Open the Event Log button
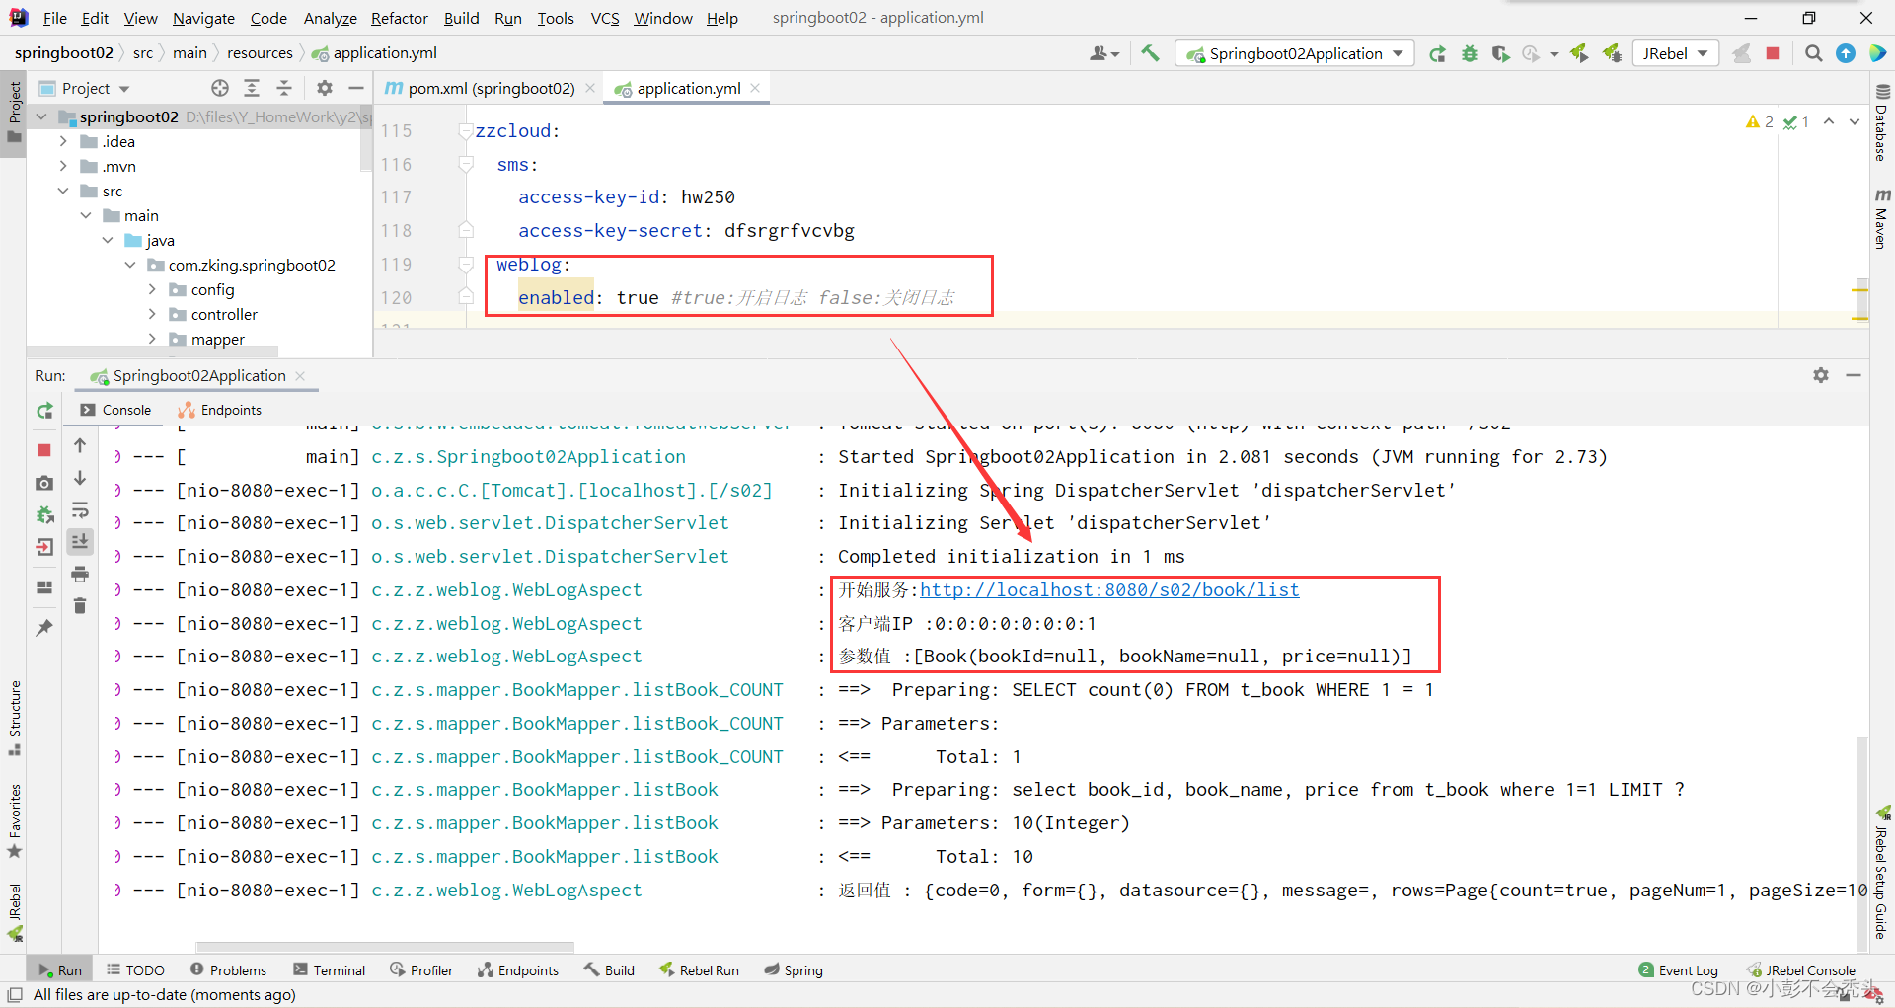 click(1679, 970)
